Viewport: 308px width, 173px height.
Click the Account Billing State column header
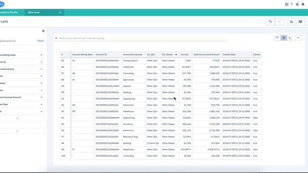click(x=82, y=54)
